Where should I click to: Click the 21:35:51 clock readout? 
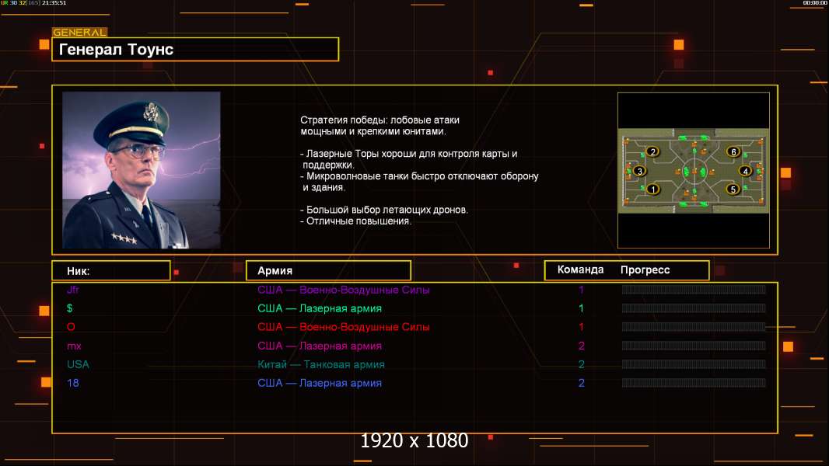[x=54, y=3]
